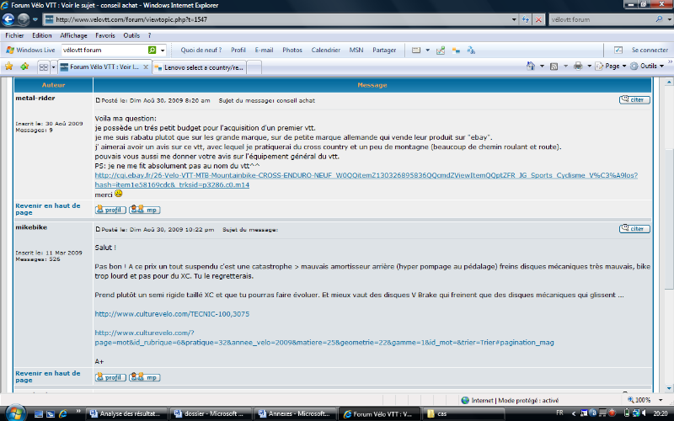Click the RSS feeds icon
The height and width of the screenshot is (421, 674).
554,67
